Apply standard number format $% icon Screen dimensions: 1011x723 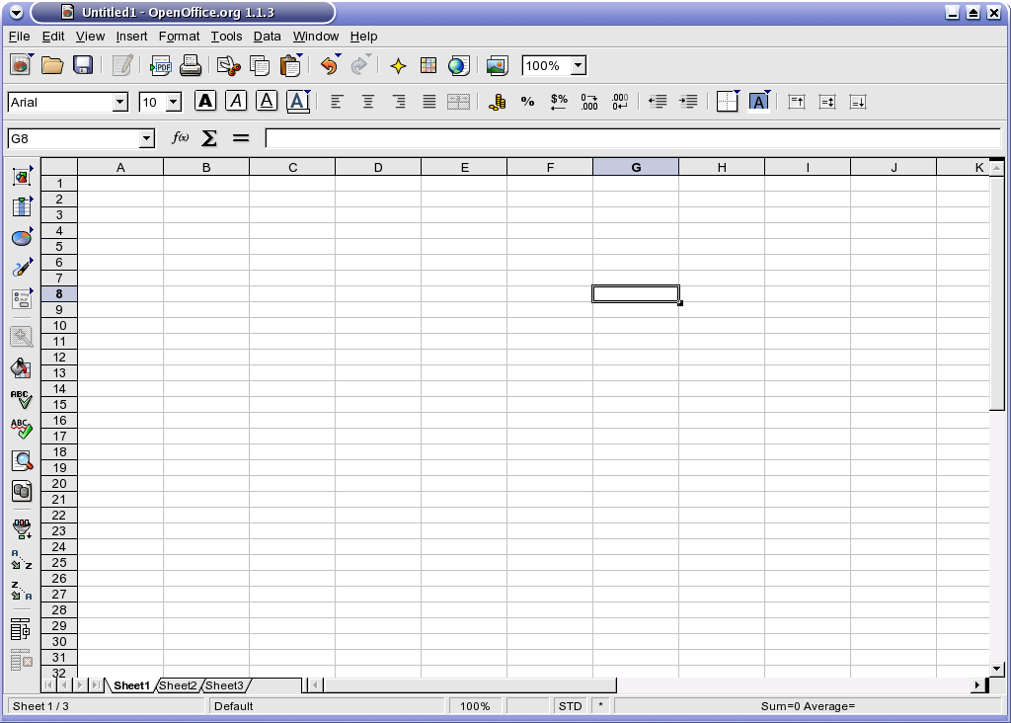[x=559, y=102]
